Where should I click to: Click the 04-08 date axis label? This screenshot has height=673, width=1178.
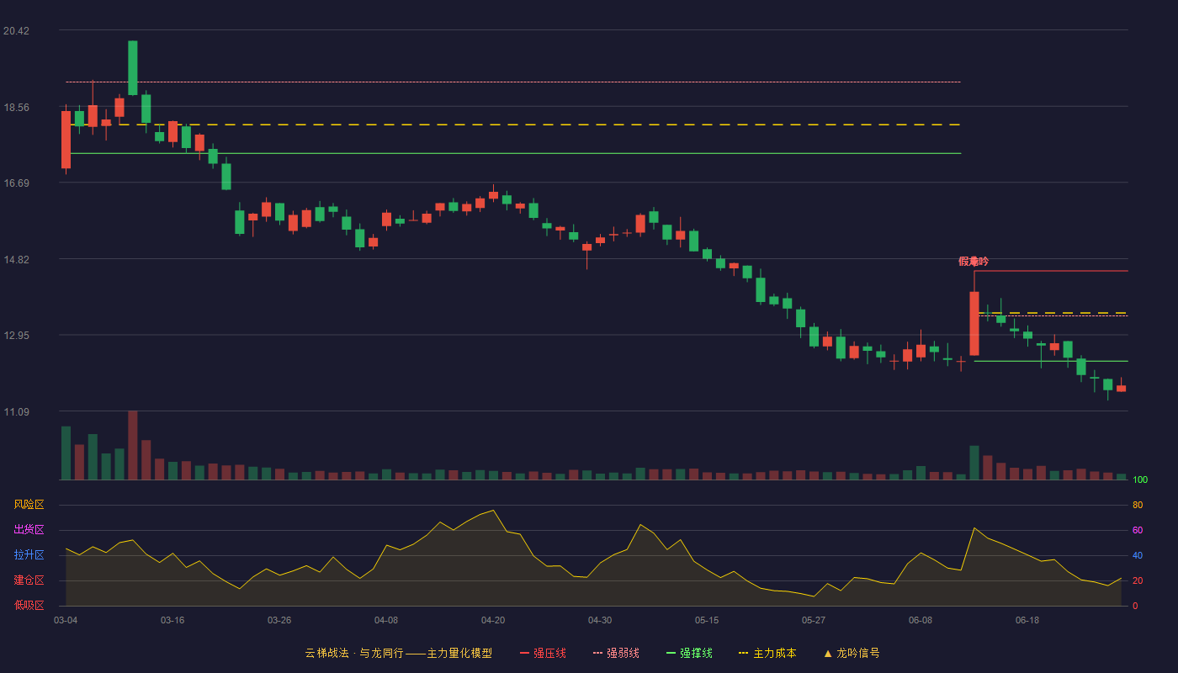tap(386, 620)
